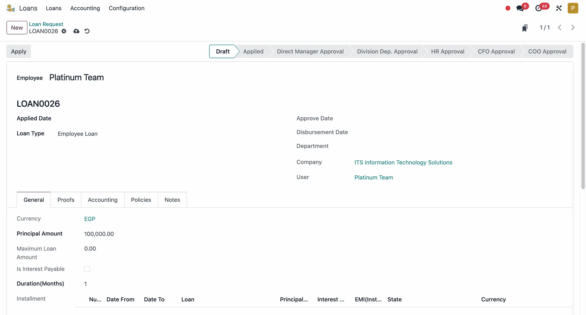Click the bookmark icon near the pager
Image resolution: width=586 pixels, height=315 pixels.
[x=525, y=28]
